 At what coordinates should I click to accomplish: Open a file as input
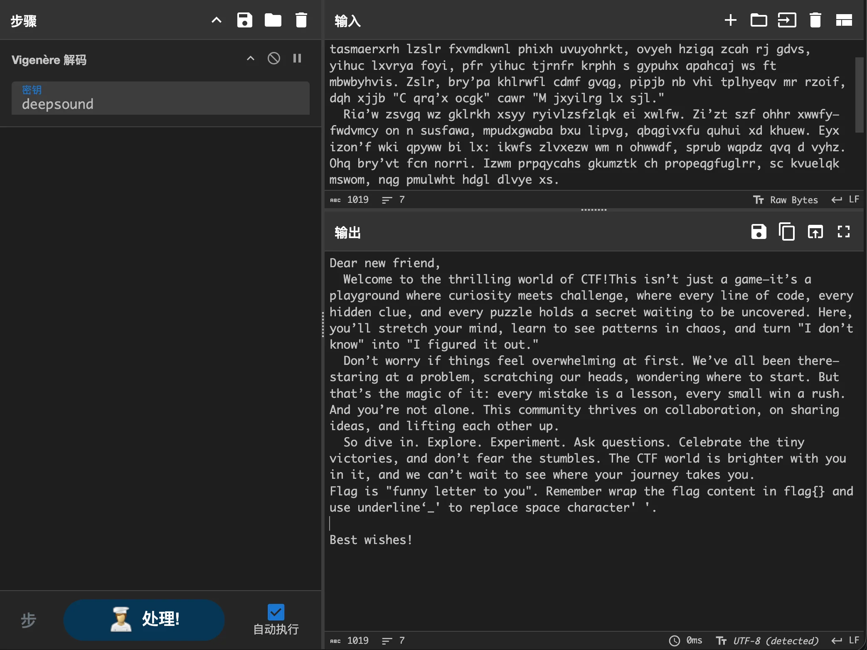[x=787, y=20]
